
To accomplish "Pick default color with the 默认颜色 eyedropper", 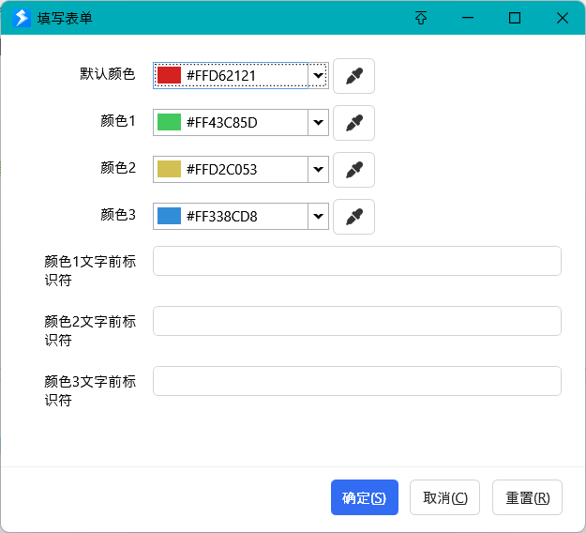I will click(x=353, y=76).
